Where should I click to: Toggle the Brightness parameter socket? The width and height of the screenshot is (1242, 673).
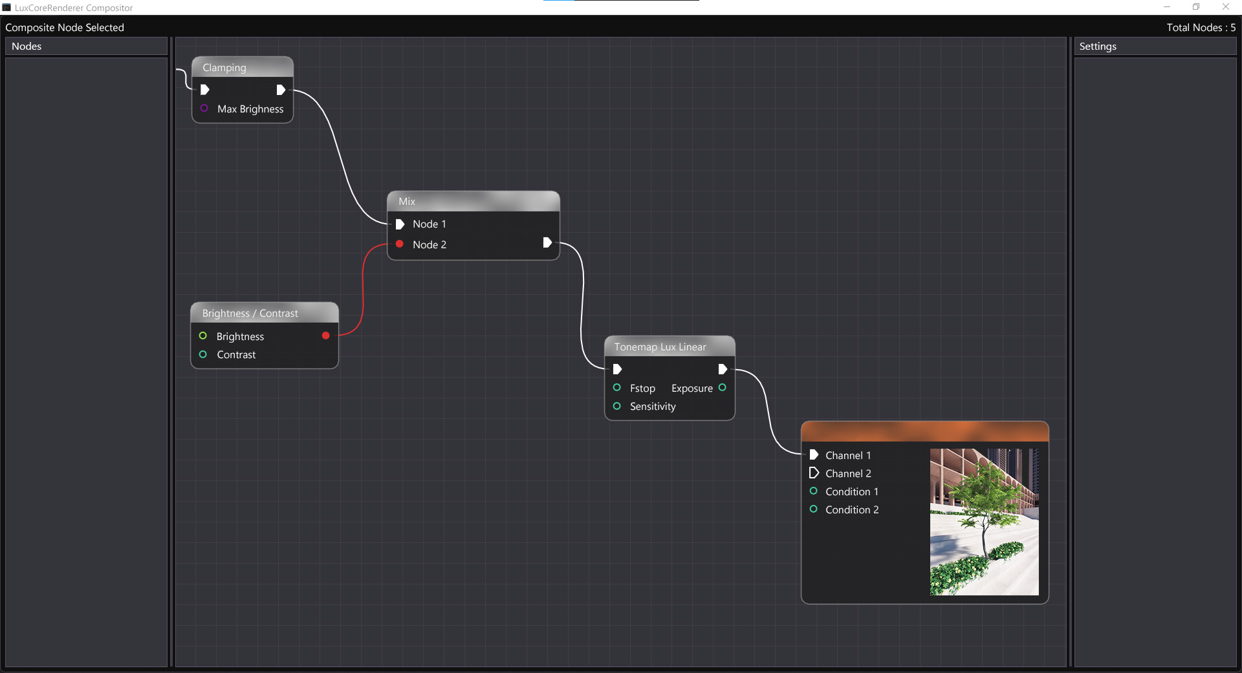203,336
